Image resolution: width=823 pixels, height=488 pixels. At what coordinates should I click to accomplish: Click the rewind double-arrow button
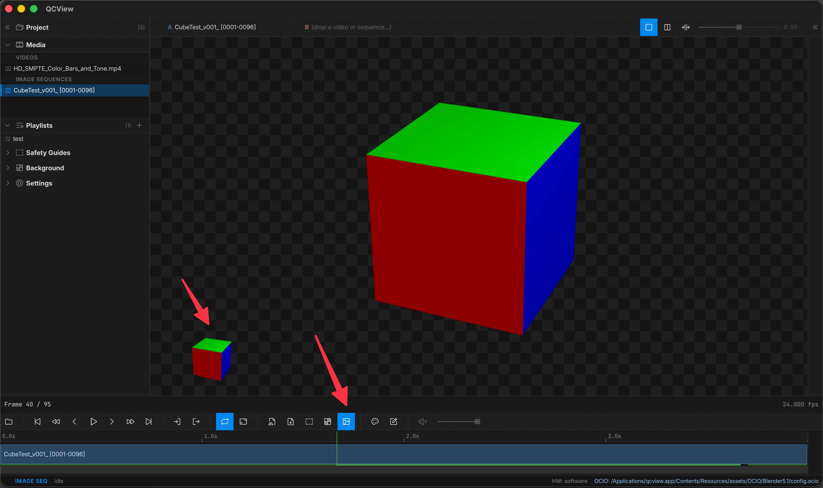tap(56, 422)
